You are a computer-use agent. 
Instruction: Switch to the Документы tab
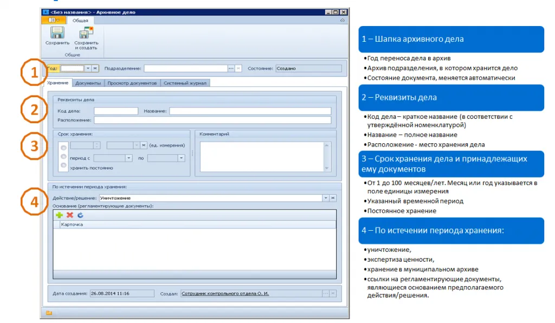pyautogui.click(x=88, y=83)
